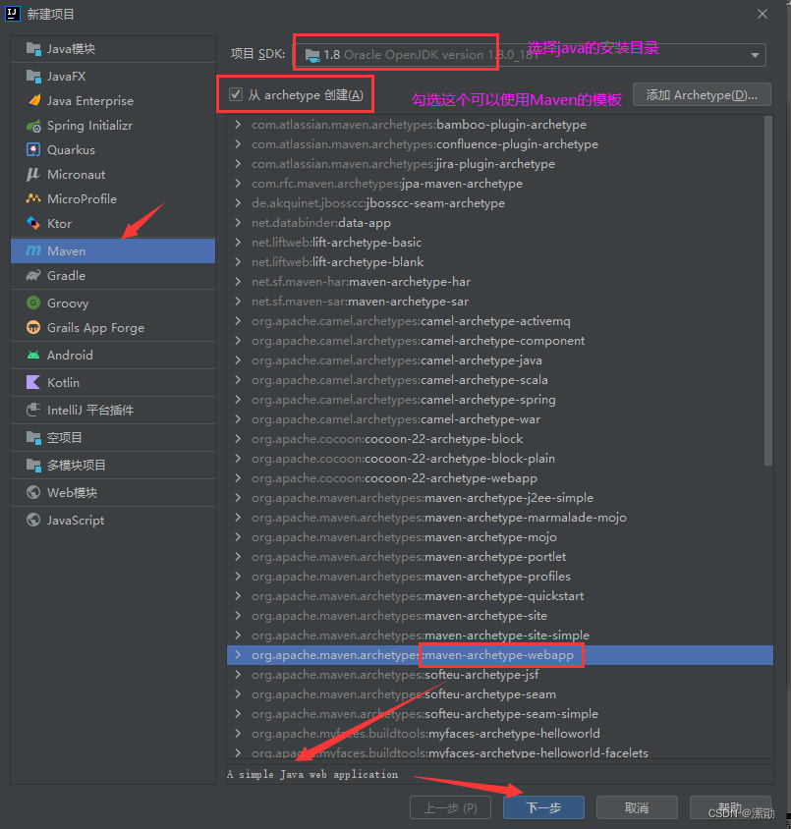
Task: Select maven-archetype-sar row
Action: pos(500,301)
